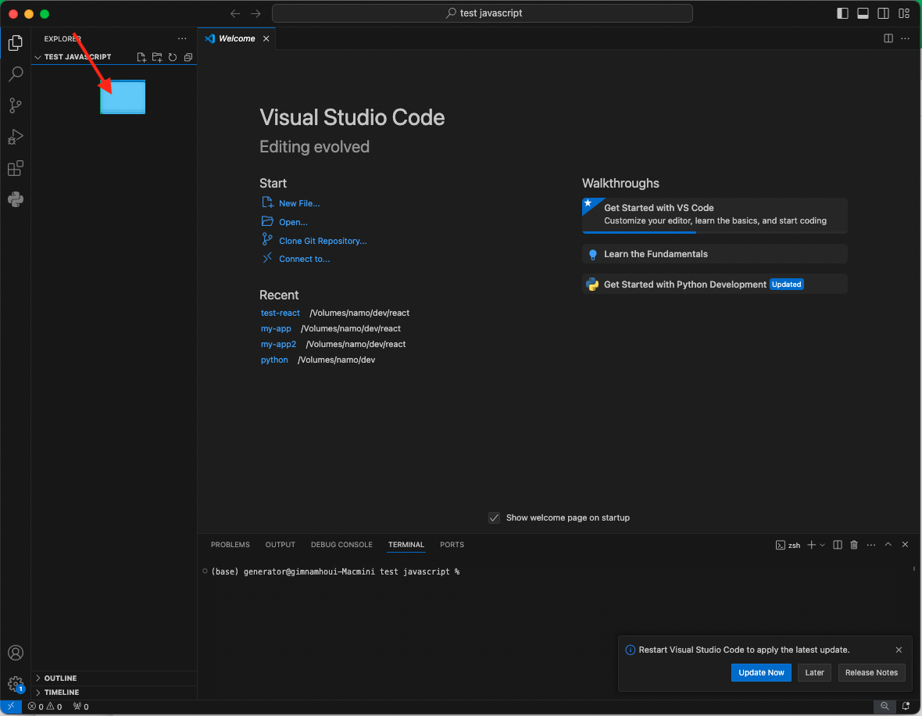Screen dimensions: 922x716
Task: Kill terminal with trash icon
Action: click(854, 545)
